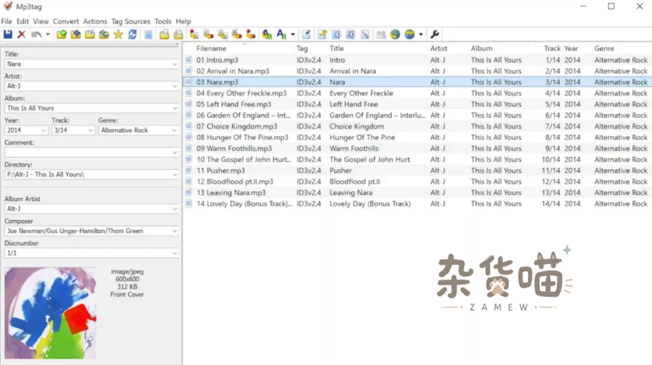Open the Edit menu
Viewport: 652px width, 365px height.
(x=22, y=21)
